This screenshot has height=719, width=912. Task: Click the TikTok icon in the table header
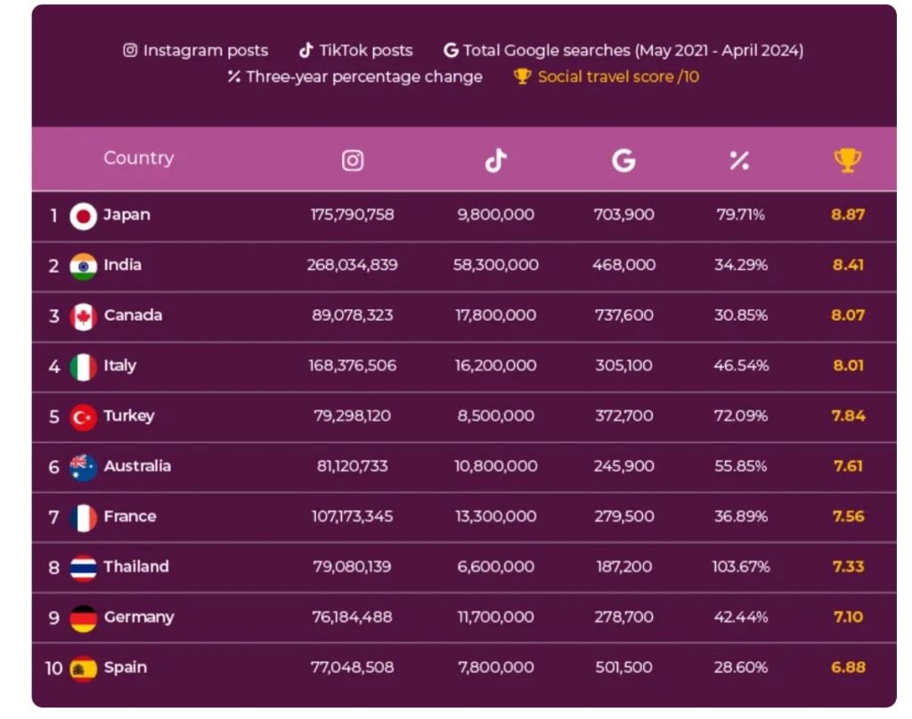[495, 160]
